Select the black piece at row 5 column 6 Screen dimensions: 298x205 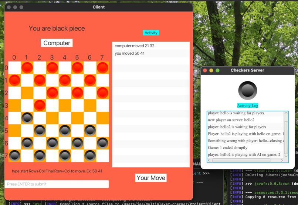point(90,131)
